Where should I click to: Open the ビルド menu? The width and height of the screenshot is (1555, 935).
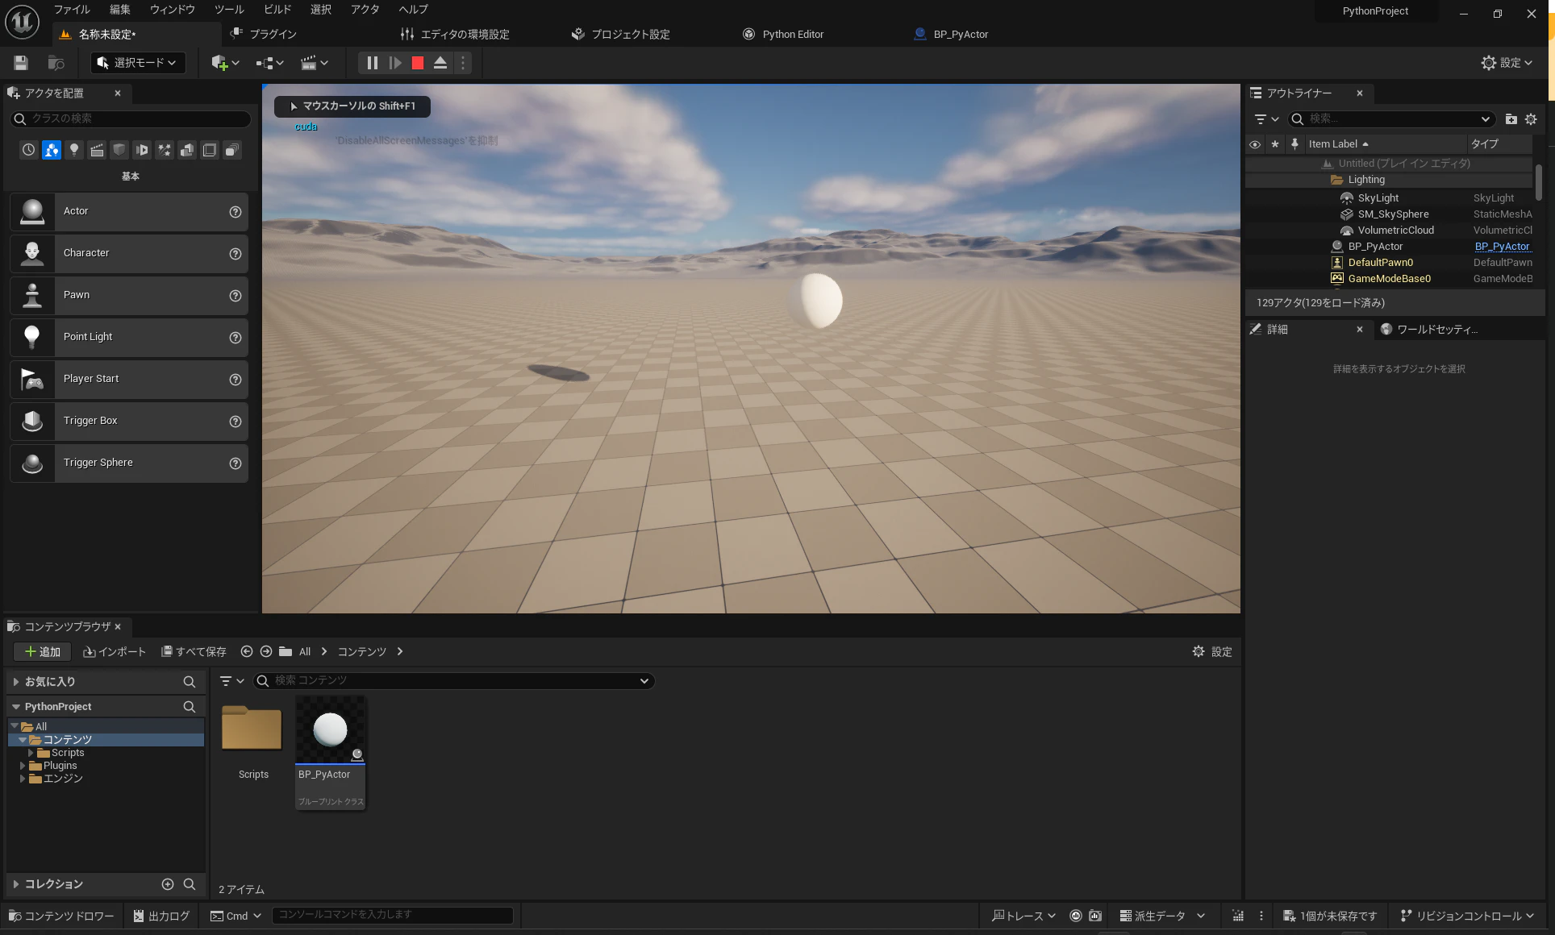[x=277, y=10]
